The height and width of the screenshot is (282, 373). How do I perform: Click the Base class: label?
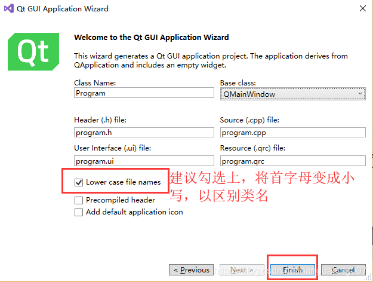point(238,83)
